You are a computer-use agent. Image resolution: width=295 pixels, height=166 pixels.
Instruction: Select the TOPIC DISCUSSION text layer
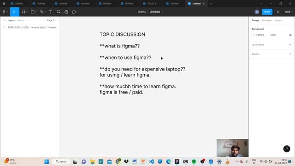click(x=30, y=28)
